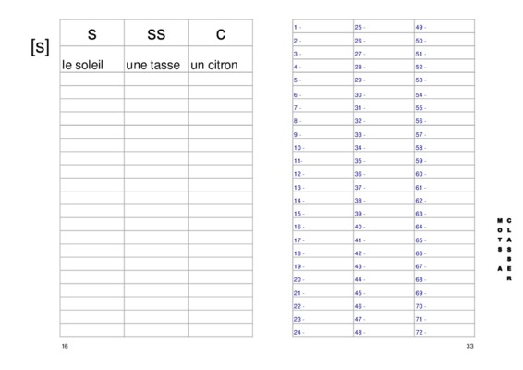
Task: Click the [s] phoneme label
Action: coord(40,47)
